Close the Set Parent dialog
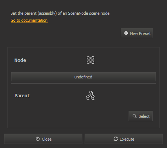 pyautogui.click(x=43, y=139)
